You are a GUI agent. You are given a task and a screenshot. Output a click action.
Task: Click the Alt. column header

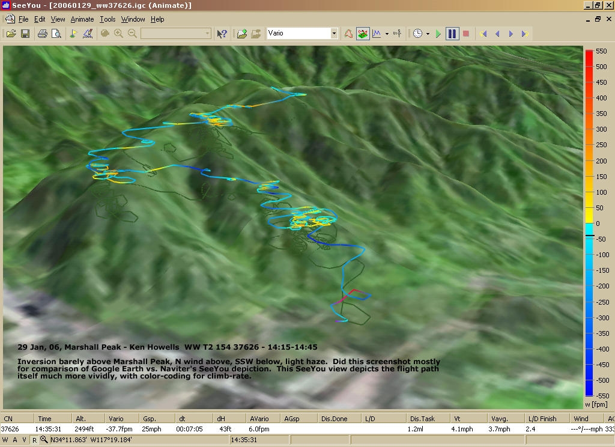tap(81, 418)
